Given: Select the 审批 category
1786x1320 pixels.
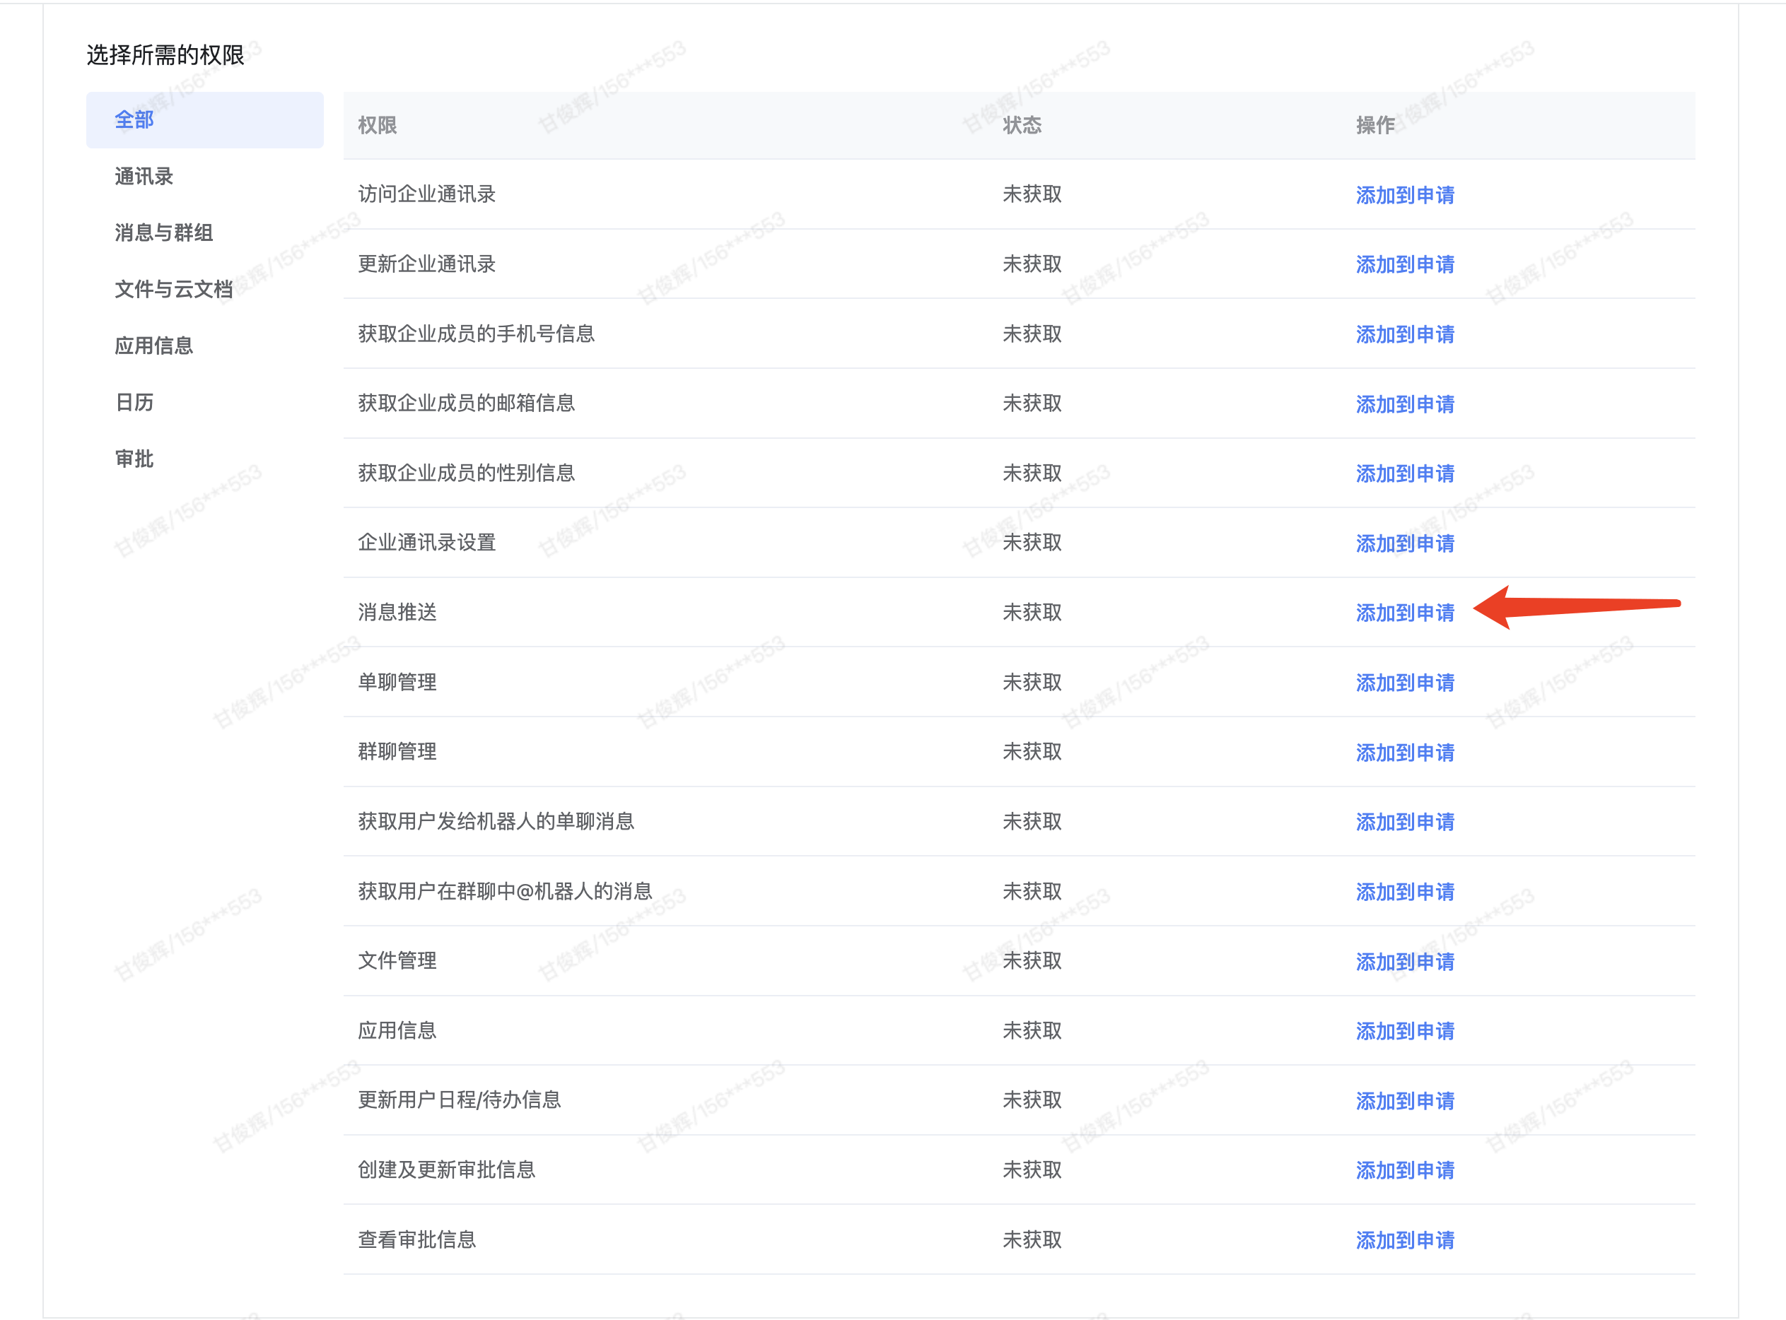Looking at the screenshot, I should click(134, 459).
